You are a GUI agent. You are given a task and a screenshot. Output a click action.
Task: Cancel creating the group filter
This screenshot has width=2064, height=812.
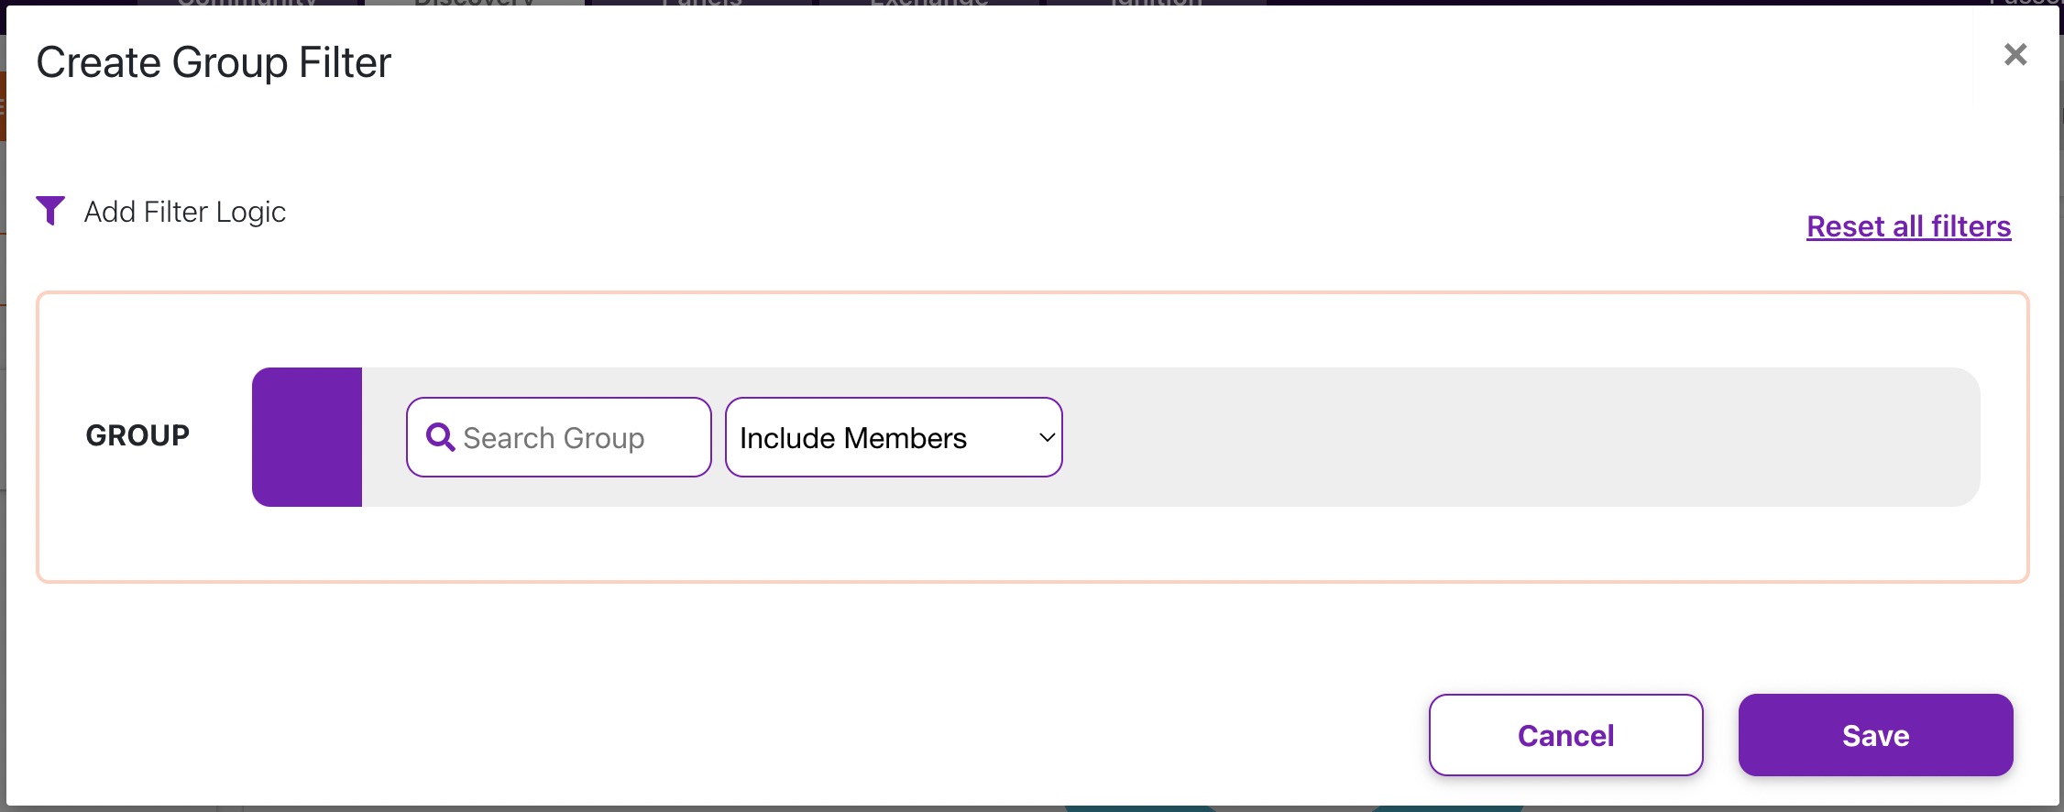click(1565, 735)
